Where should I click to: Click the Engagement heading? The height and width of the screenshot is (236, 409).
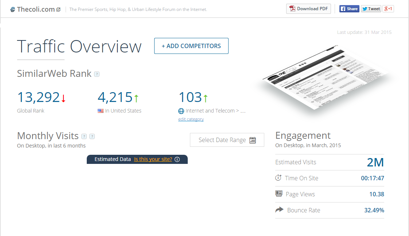pos(303,135)
